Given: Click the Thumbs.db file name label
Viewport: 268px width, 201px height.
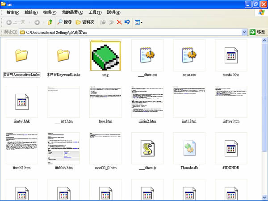Looking at the screenshot, I should (x=189, y=168).
